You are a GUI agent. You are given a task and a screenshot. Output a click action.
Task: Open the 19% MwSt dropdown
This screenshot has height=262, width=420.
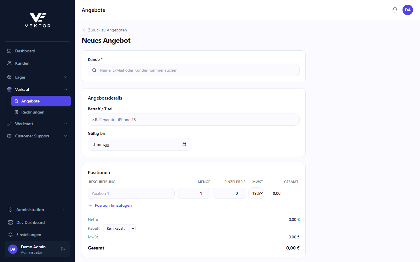coord(256,193)
